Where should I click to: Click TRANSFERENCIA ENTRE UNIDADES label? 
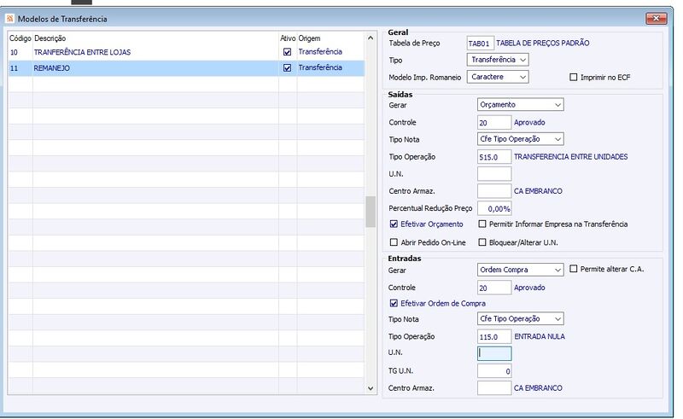tap(570, 157)
